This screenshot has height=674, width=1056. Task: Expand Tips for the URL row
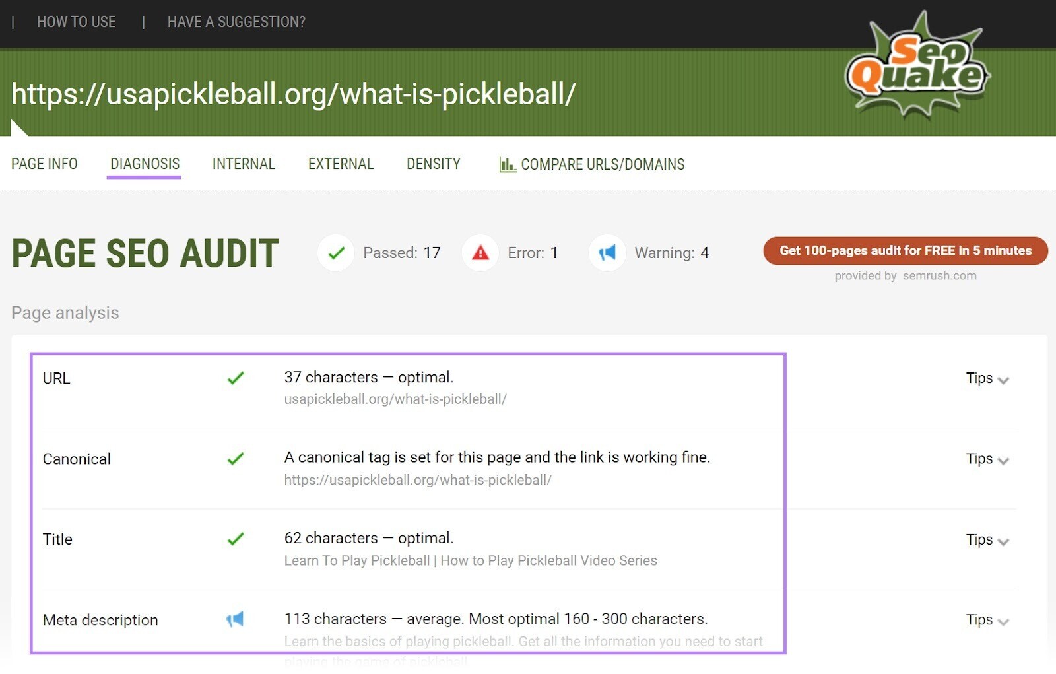coord(987,379)
